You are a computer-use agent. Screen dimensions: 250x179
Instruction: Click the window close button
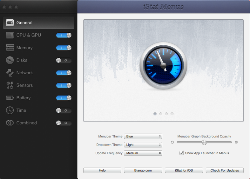point(4,7)
